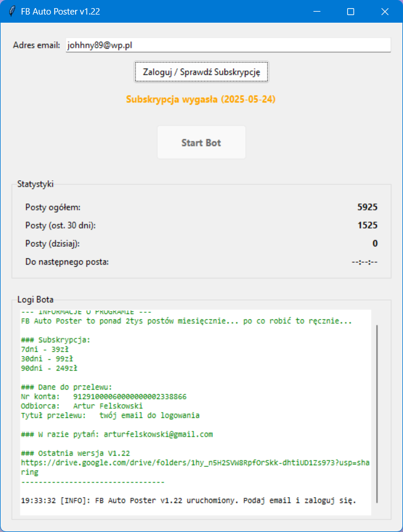
Task: Click the Subskrypcja wygasła status text
Action: tap(201, 99)
